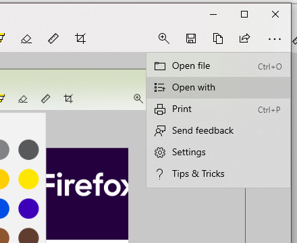Pick the indigo purple color swatch

[x=28, y=209]
